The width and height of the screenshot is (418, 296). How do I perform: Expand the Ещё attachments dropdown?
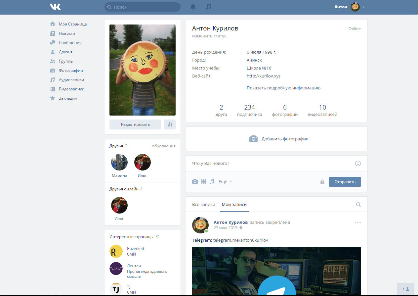click(225, 181)
